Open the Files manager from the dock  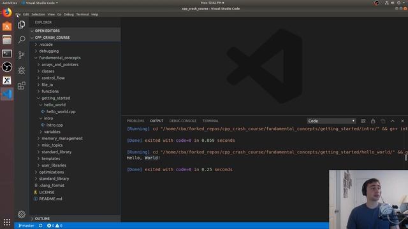click(x=7, y=39)
